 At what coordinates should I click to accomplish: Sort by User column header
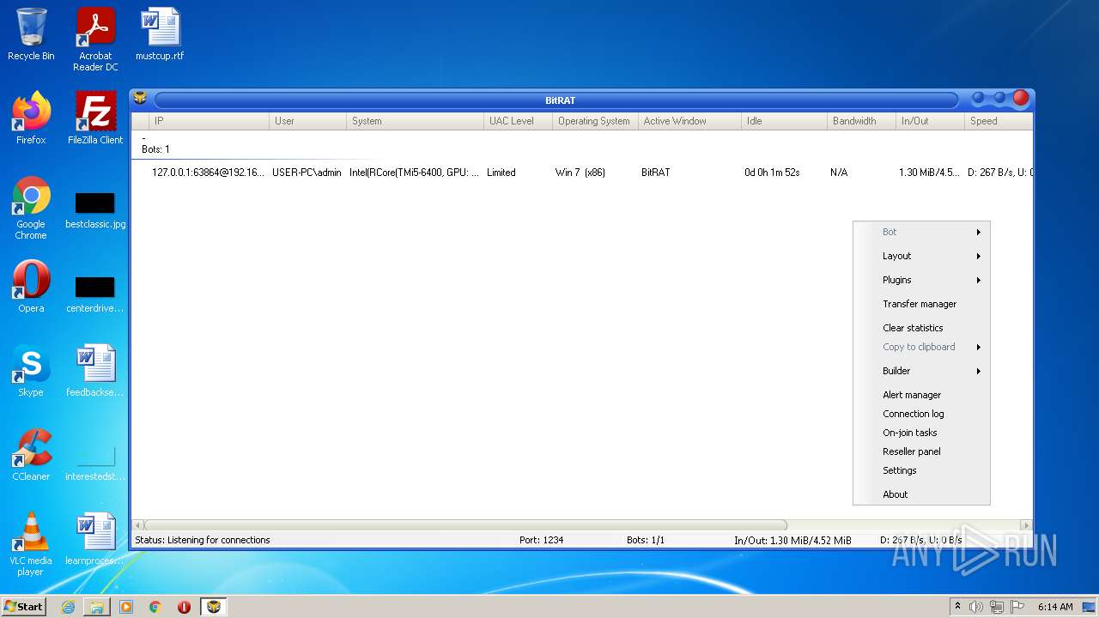click(307, 121)
